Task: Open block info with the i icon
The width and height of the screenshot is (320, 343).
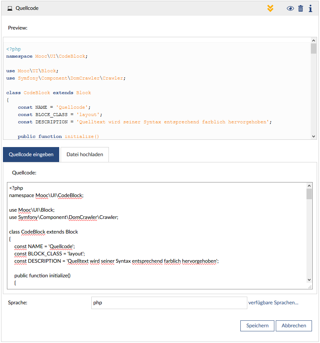Action: pos(310,8)
